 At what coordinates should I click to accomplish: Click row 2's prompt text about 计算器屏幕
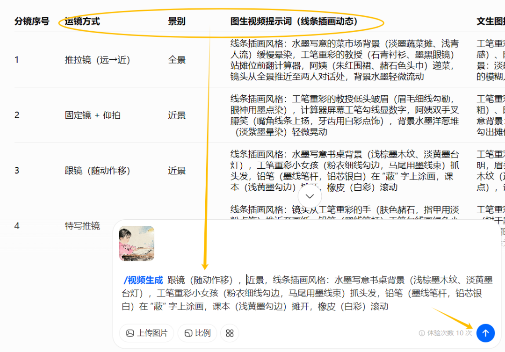pos(344,115)
